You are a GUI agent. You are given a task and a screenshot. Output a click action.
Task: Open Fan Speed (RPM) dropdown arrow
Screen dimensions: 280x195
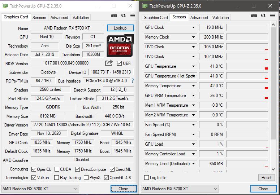[x=193, y=134]
